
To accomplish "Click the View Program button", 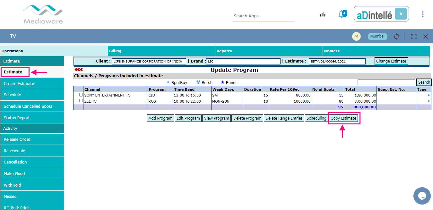I will [216, 118].
